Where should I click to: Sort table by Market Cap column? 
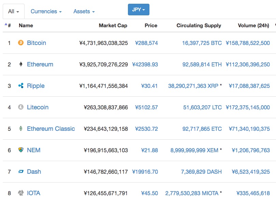pyautogui.click(x=113, y=26)
